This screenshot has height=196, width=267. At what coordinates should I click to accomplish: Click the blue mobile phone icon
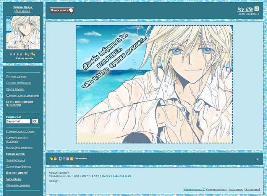click(60, 159)
